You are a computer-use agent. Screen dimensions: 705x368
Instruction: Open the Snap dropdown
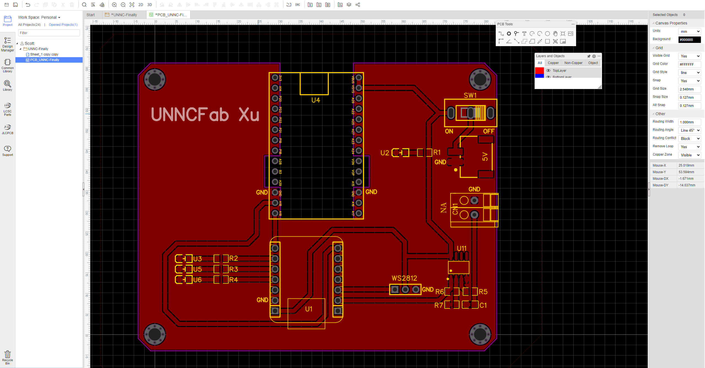point(689,81)
